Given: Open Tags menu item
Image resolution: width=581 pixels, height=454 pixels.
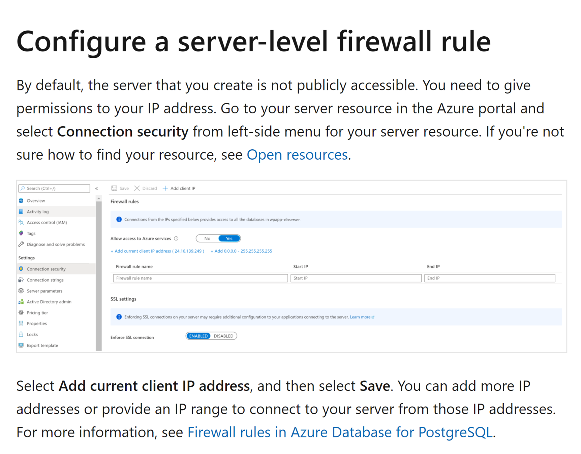Looking at the screenshot, I should click(56, 233).
